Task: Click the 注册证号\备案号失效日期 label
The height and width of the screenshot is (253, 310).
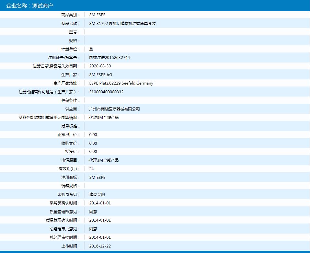Action: tap(56, 66)
